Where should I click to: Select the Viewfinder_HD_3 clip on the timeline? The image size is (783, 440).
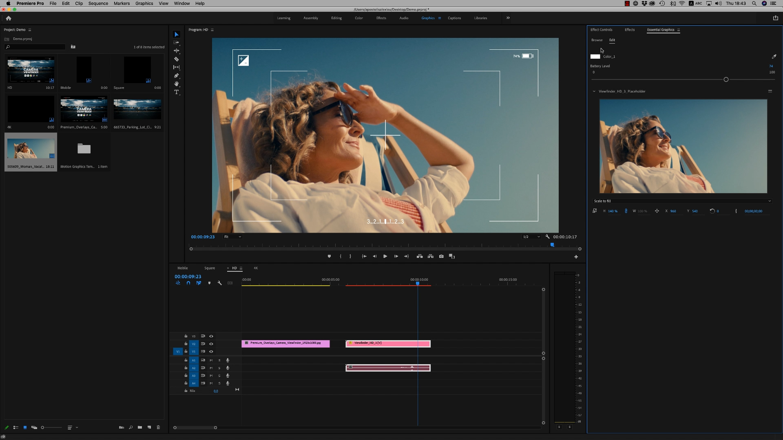point(387,344)
